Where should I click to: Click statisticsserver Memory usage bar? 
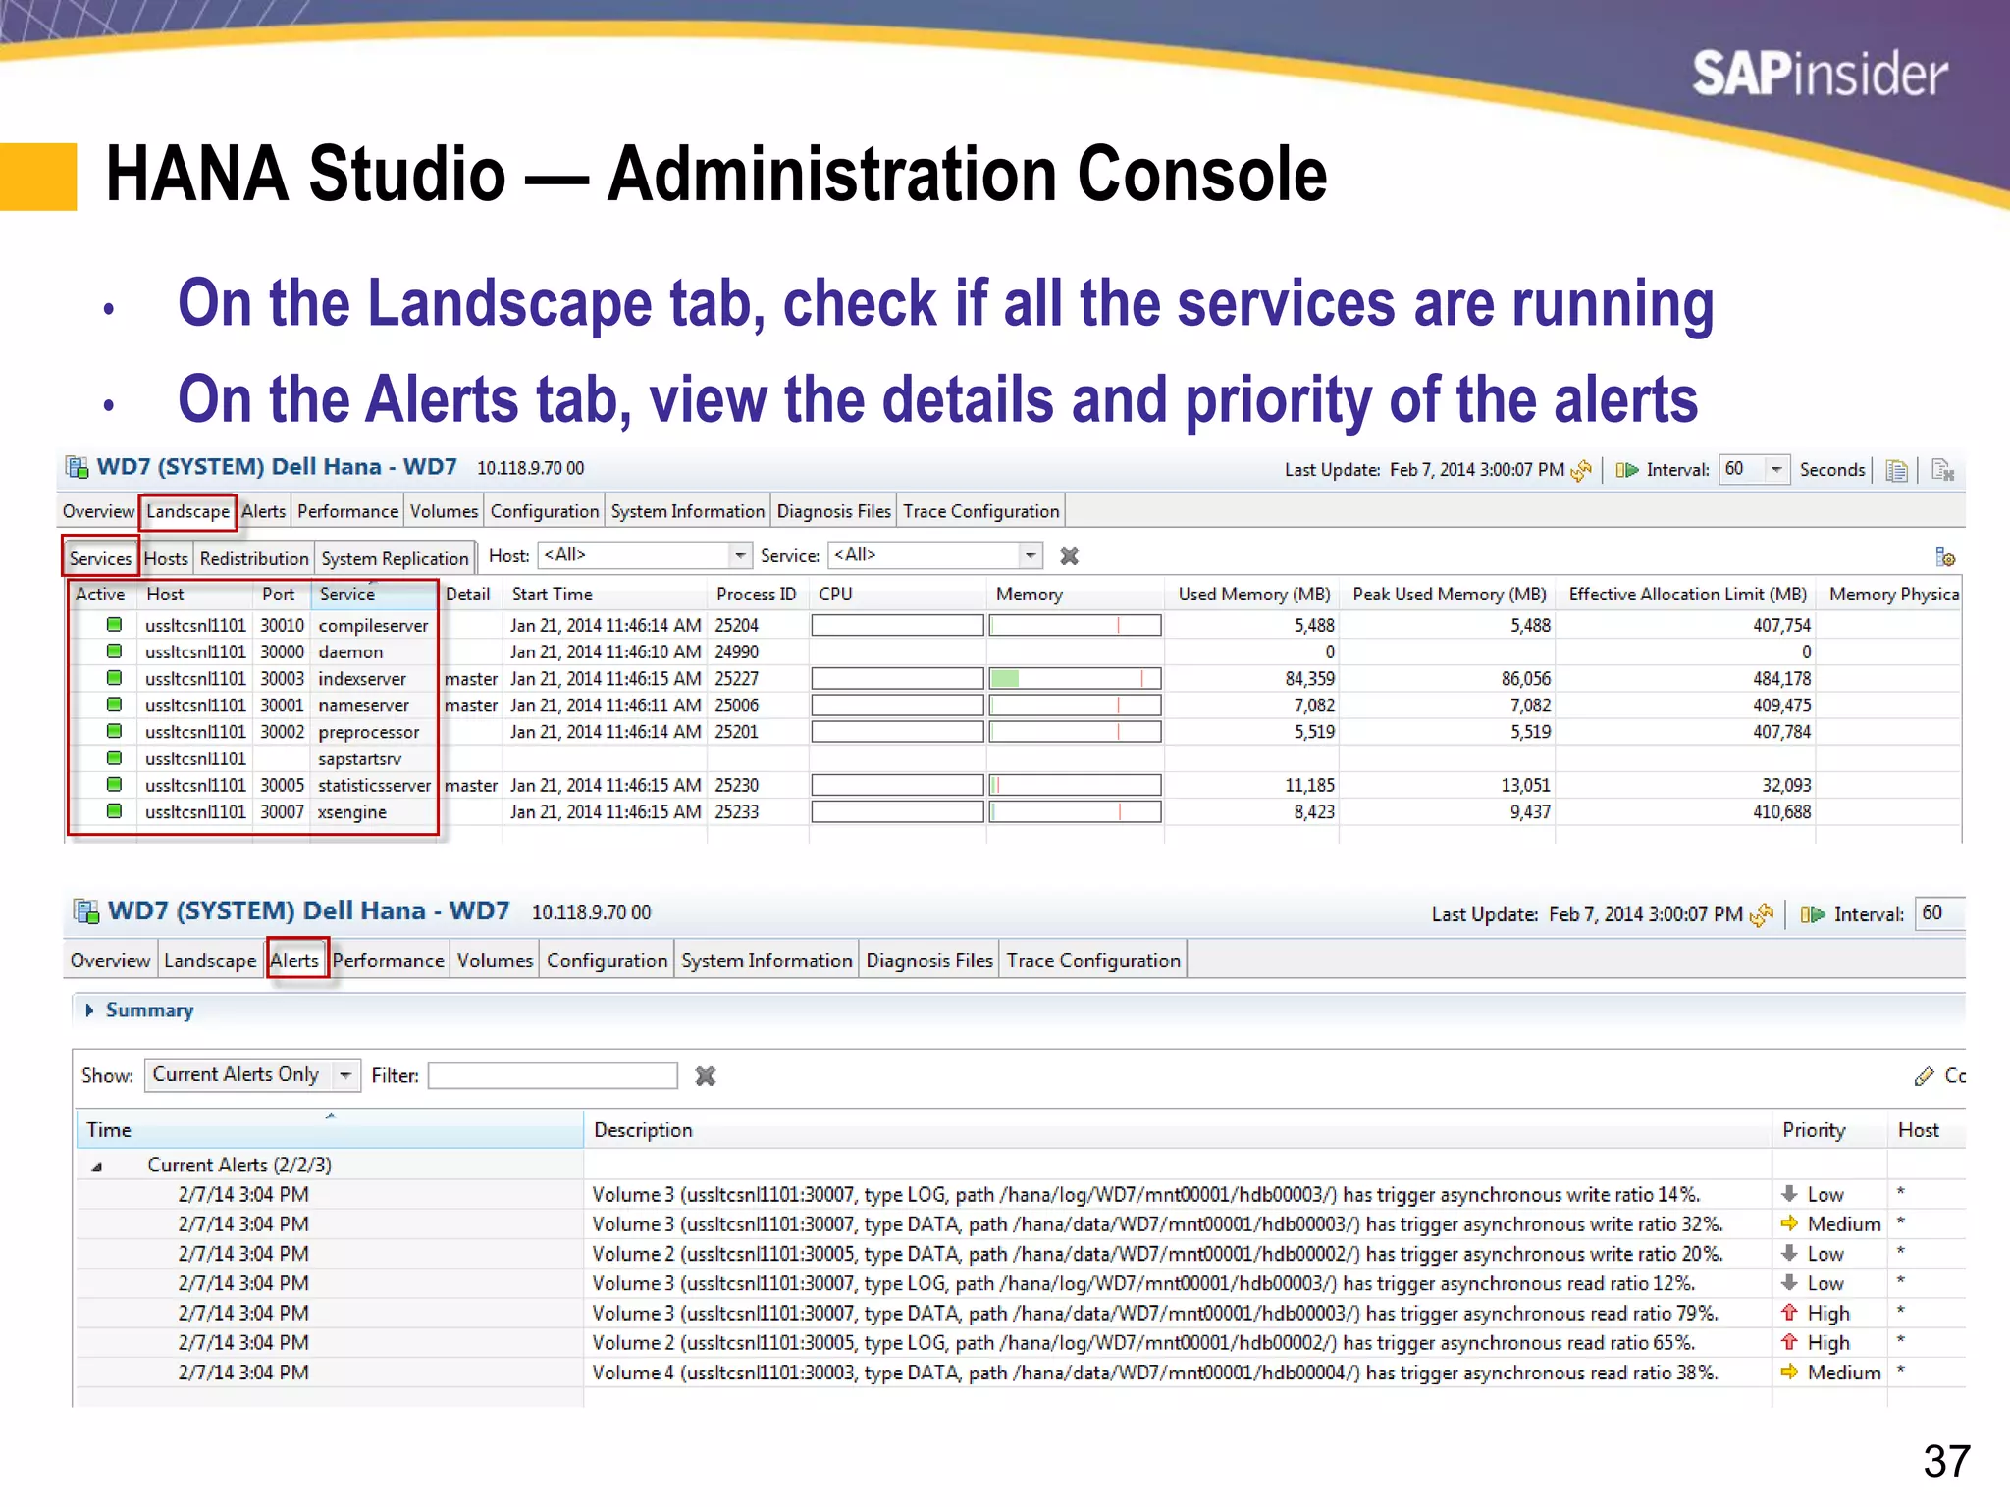coord(1076,785)
